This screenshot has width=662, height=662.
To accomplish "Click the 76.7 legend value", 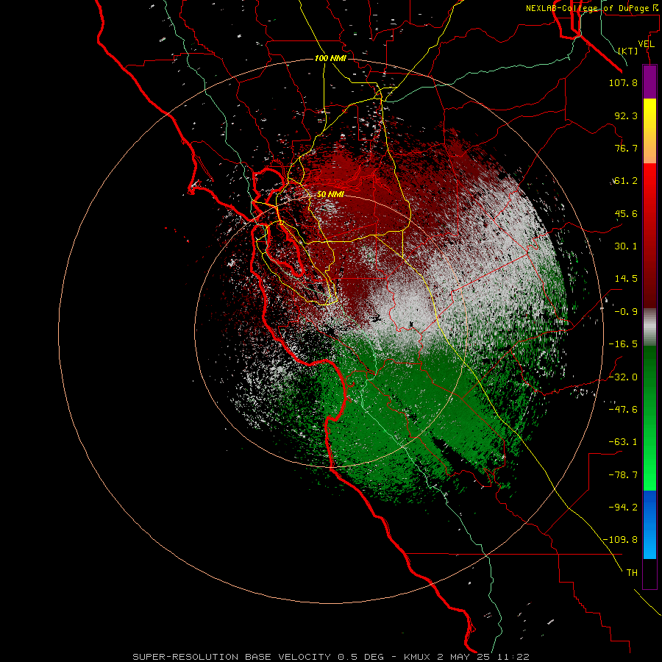I will [626, 148].
